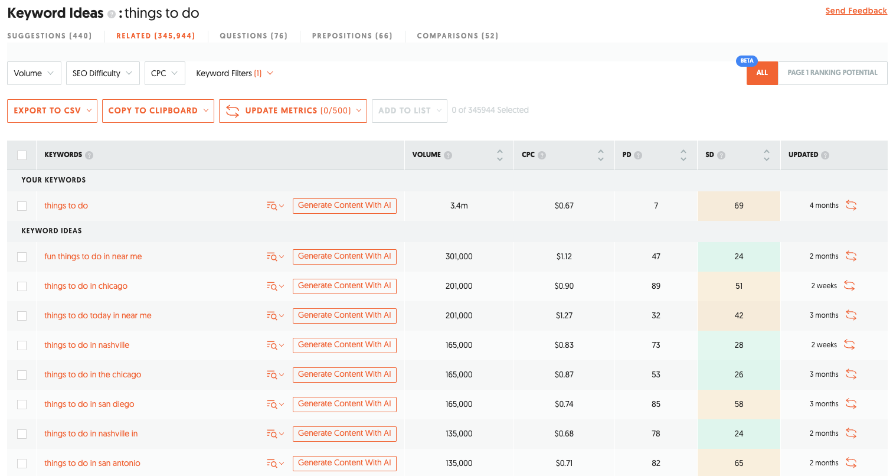Expand the SEO Difficulty filter
893x476 pixels.
[103, 73]
